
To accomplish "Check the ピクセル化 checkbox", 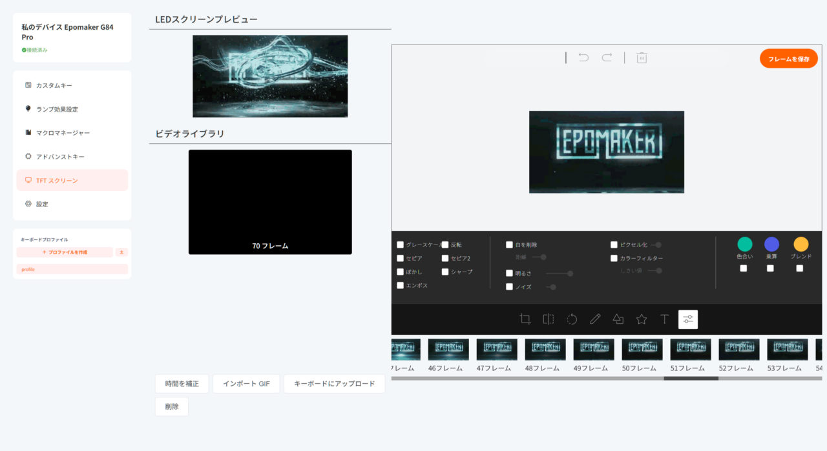I will [x=614, y=245].
